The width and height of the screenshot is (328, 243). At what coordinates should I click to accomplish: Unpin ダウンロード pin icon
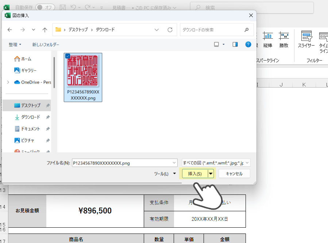click(x=48, y=117)
